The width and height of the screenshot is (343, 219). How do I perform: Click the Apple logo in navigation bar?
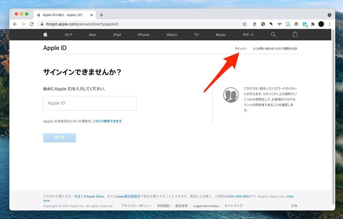[x=45, y=34]
